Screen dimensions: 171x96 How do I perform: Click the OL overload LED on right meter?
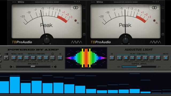(154, 21)
